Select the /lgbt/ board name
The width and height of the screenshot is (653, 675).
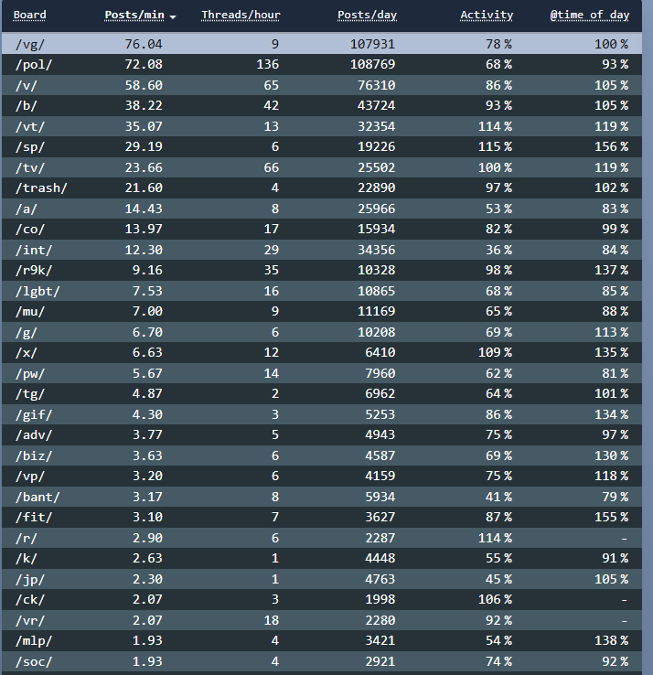[37, 291]
